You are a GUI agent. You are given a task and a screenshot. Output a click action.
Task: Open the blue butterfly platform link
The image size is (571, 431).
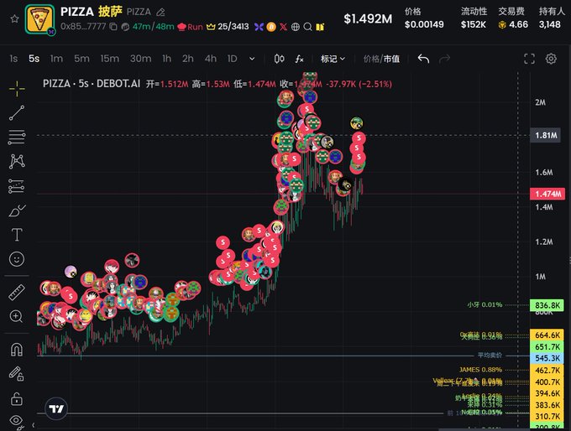click(259, 27)
